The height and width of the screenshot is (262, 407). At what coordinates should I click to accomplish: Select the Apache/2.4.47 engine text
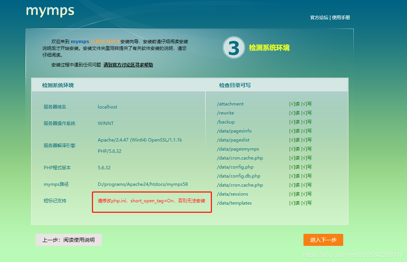point(140,140)
